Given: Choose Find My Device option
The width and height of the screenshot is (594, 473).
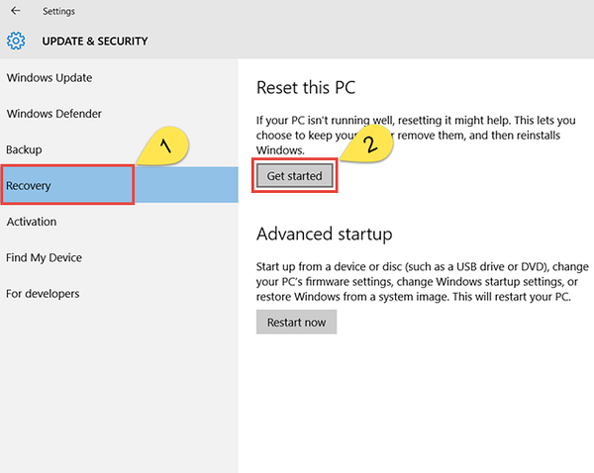Looking at the screenshot, I should [45, 257].
